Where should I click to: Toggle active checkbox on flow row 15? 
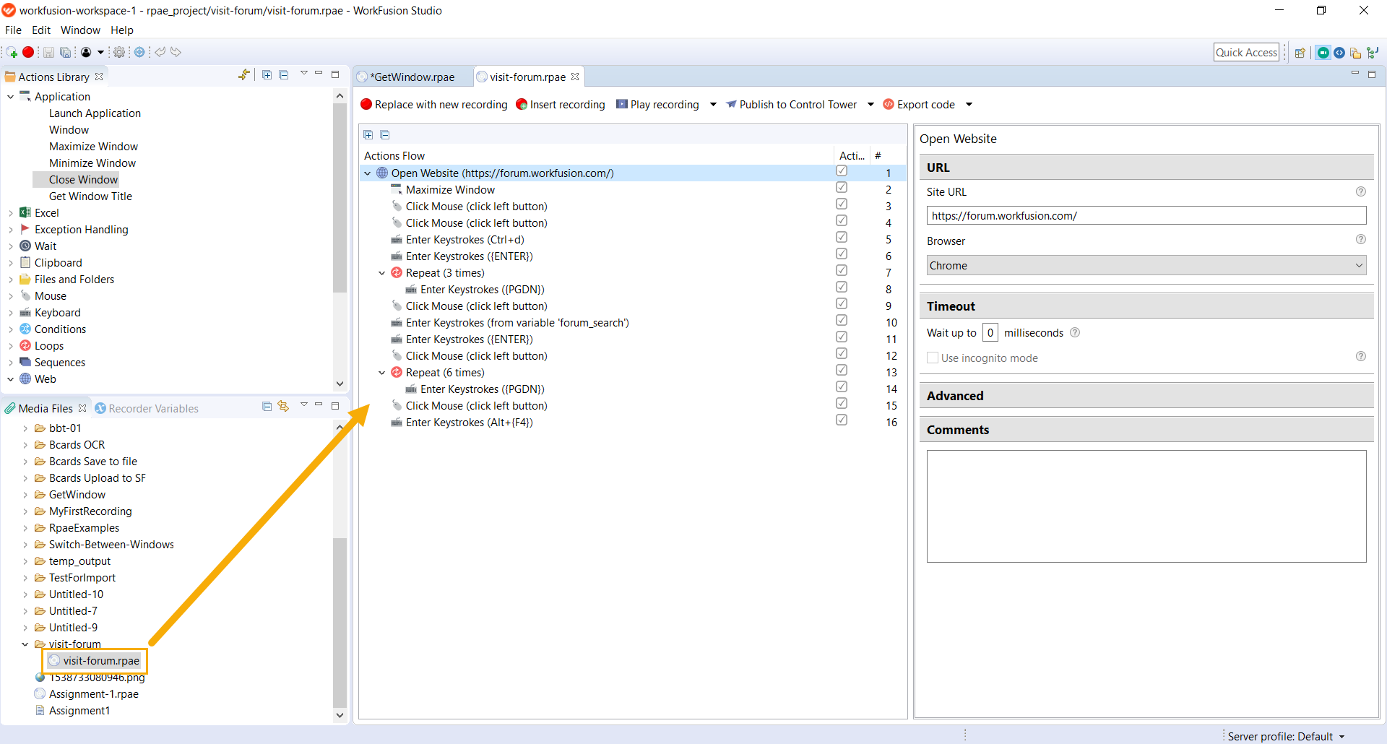click(x=842, y=404)
